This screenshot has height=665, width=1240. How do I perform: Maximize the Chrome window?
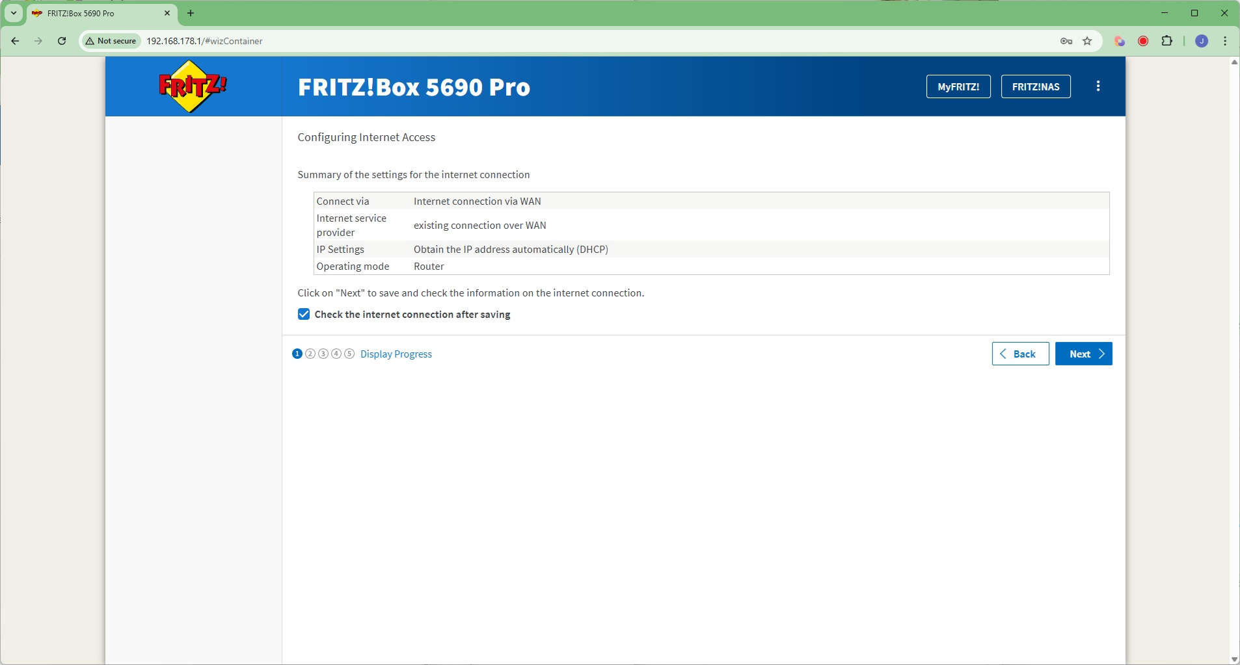pyautogui.click(x=1194, y=13)
